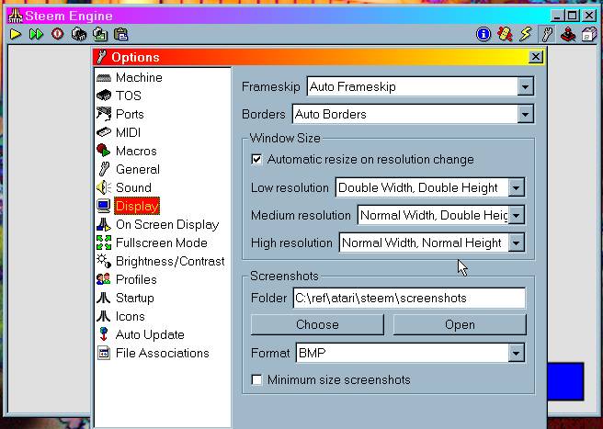Select Macros in the options list
Image resolution: width=603 pixels, height=429 pixels.
(136, 151)
